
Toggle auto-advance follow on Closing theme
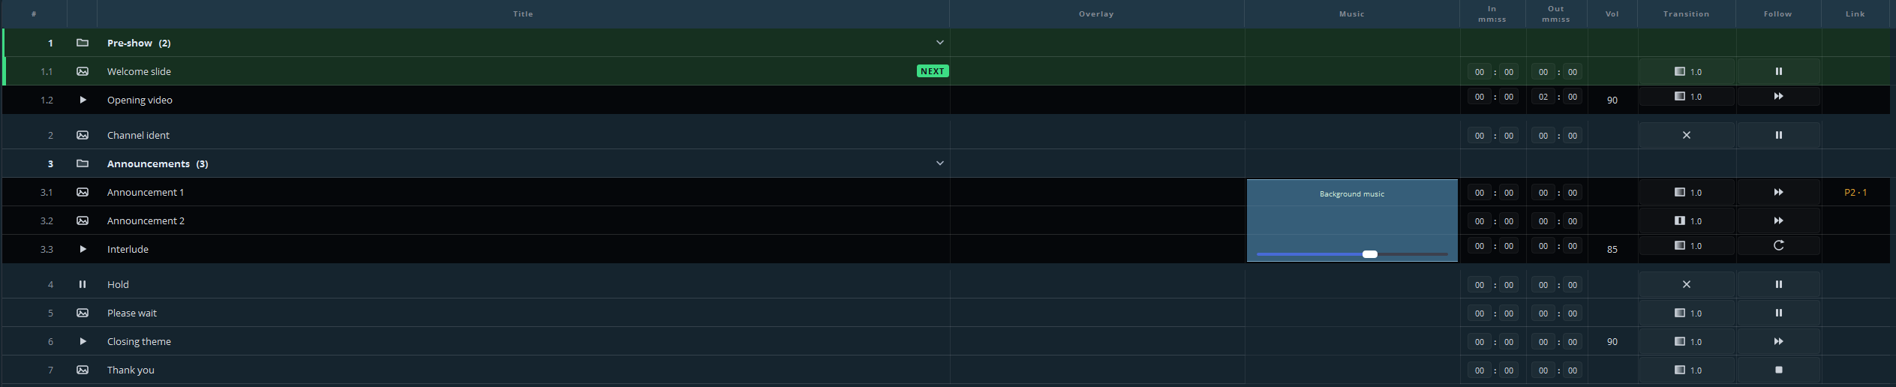point(1778,341)
